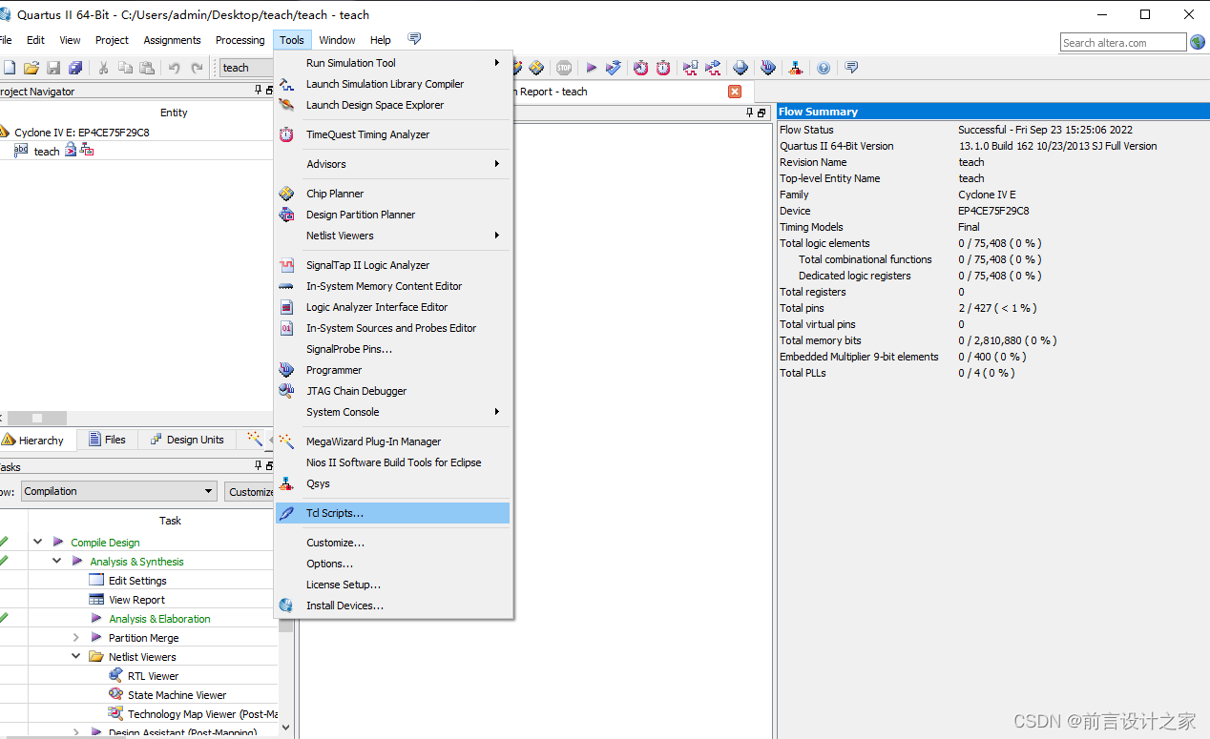Screen dimensions: 1210x739
Task: Expand the Partition Merge task
Action: (76, 637)
